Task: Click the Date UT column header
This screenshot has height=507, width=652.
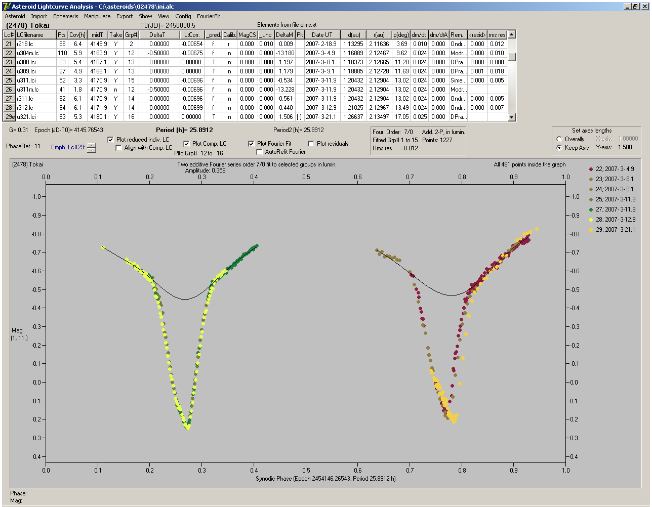Action: pos(321,35)
